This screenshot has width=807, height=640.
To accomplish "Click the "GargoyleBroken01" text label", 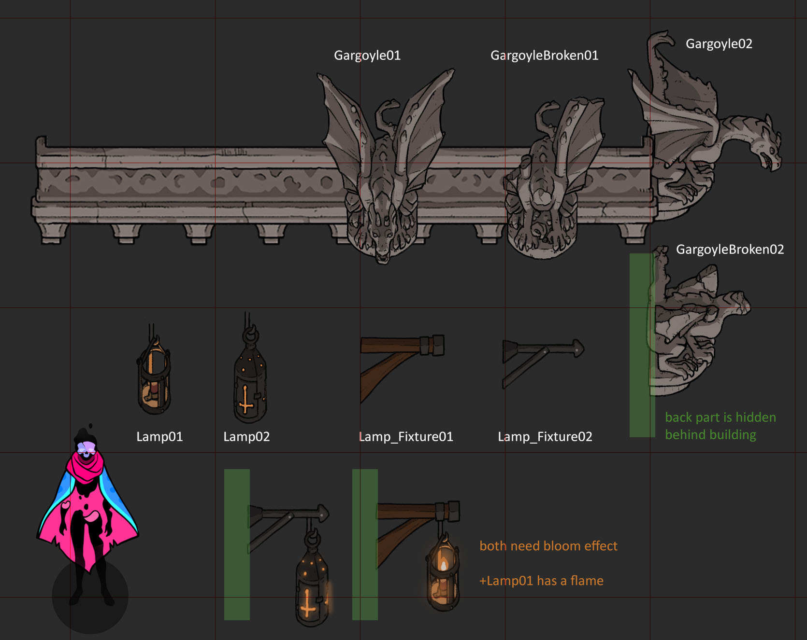I will click(x=544, y=56).
